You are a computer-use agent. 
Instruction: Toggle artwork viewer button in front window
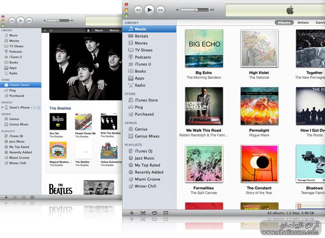pyautogui.click(x=166, y=213)
